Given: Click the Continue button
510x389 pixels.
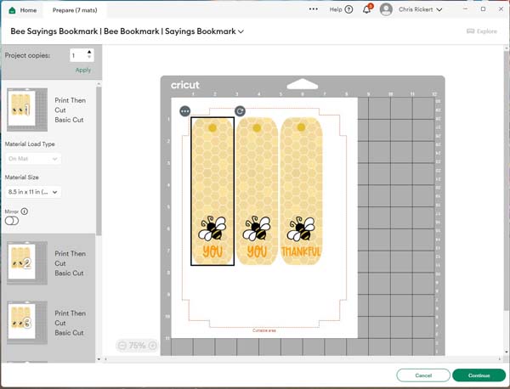Looking at the screenshot, I should 479,375.
